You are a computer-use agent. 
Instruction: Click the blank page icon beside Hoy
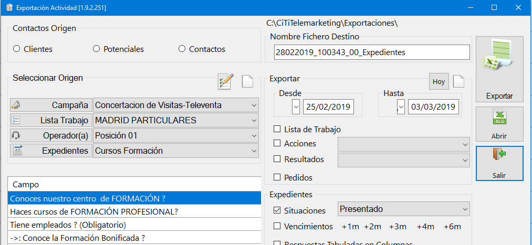(458, 81)
